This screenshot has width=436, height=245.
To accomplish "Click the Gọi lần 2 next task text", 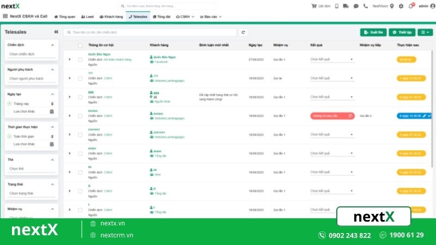I will click(366, 116).
